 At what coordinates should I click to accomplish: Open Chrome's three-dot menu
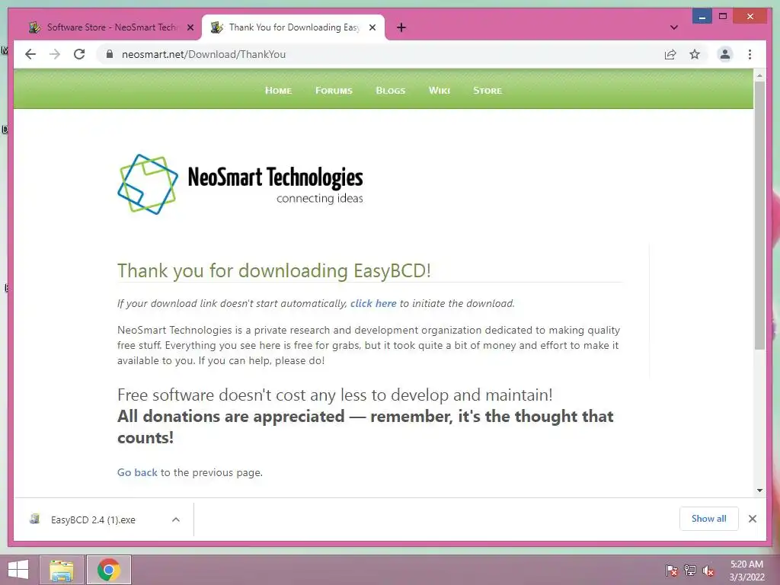coord(750,54)
